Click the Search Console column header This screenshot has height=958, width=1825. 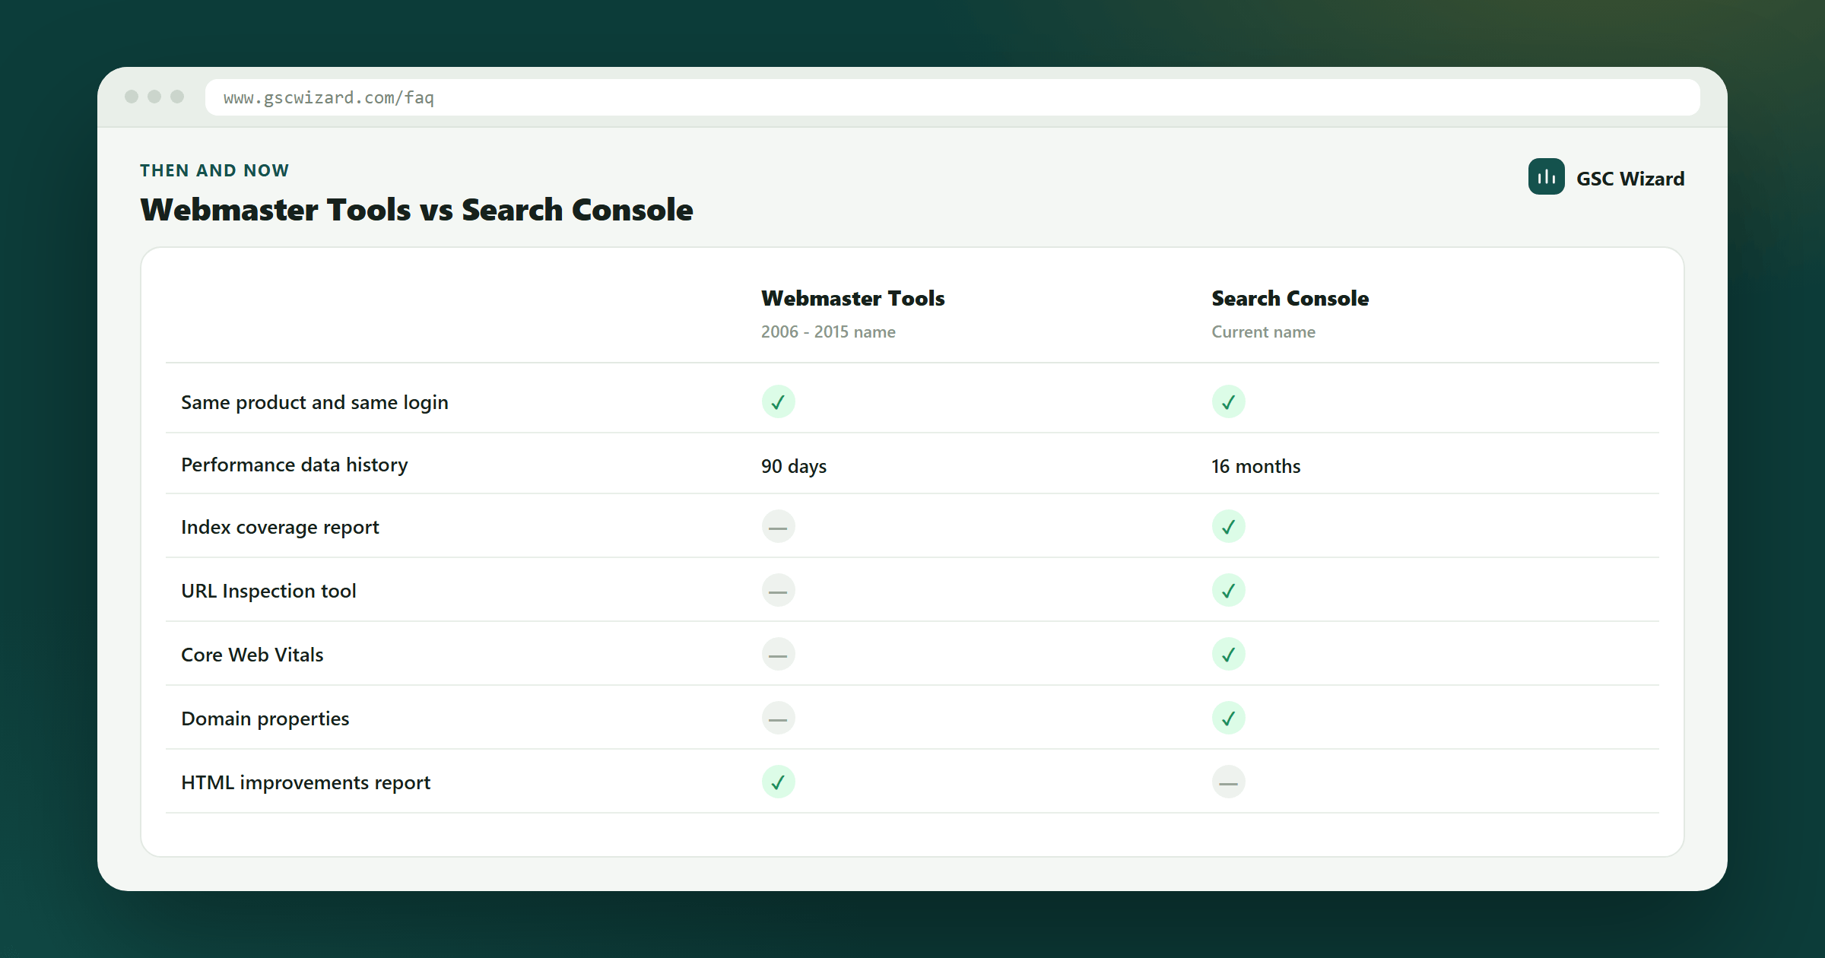[1290, 298]
